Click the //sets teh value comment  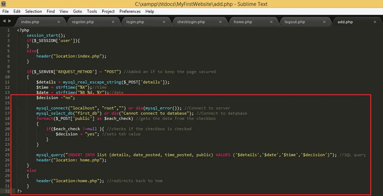[121, 134]
